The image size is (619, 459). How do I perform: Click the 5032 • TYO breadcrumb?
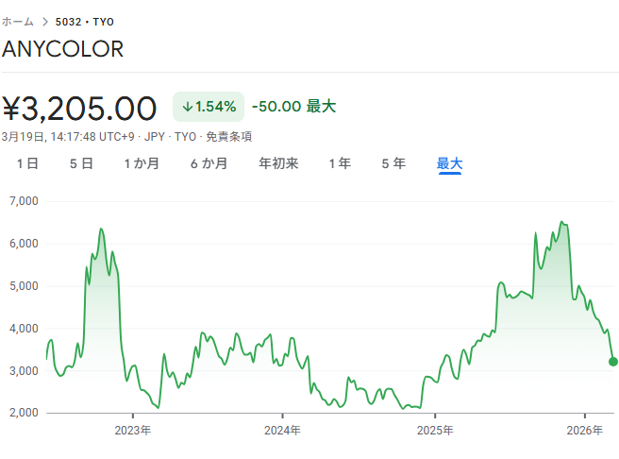click(x=85, y=21)
